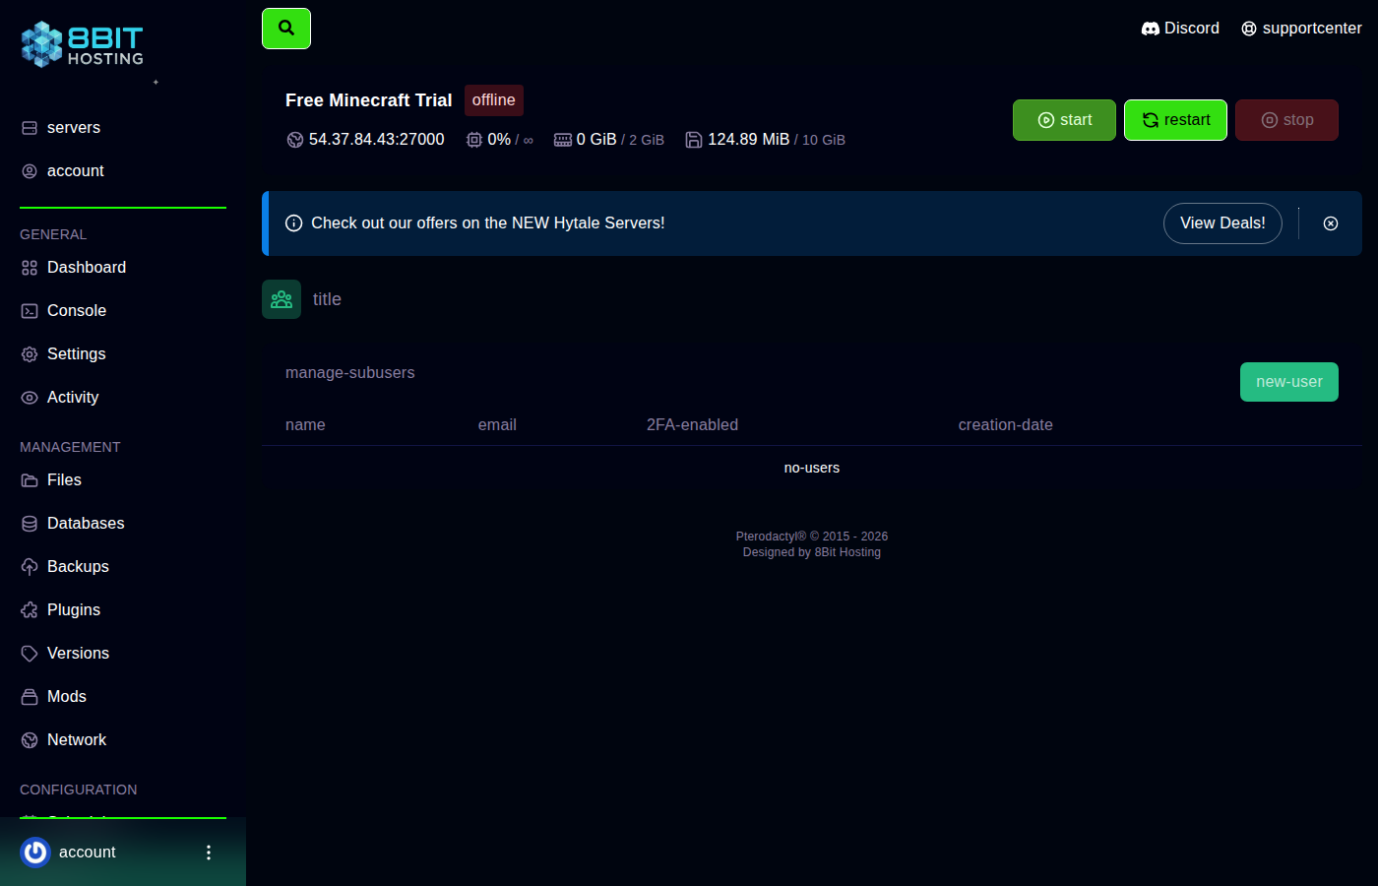
Task: Click the servers list icon
Action: coord(30,128)
